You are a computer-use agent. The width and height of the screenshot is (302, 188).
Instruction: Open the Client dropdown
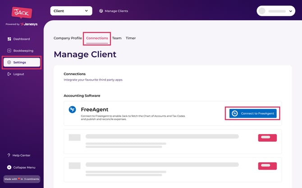point(71,11)
